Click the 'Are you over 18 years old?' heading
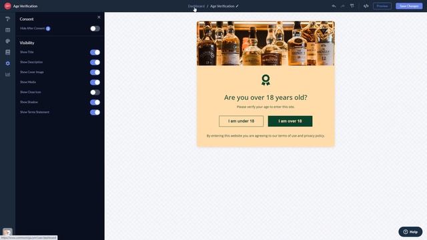Image resolution: width=427 pixels, height=240 pixels. (x=266, y=97)
